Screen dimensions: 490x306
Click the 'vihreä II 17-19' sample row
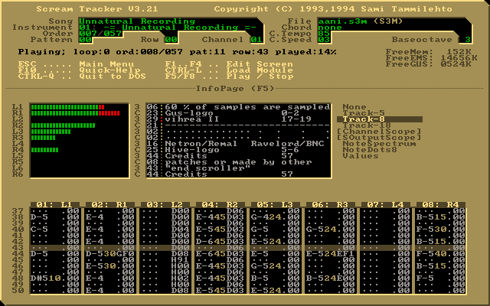(238, 119)
